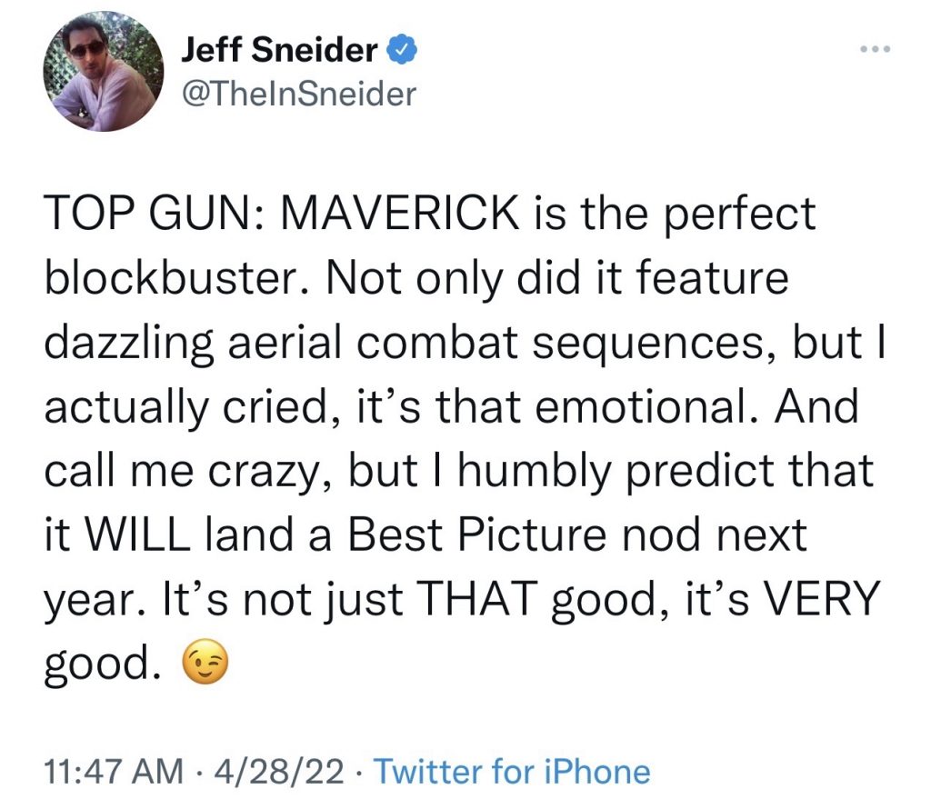Screen dimensions: 931x809
Task: Click the winking face emoji
Action: pyautogui.click(x=204, y=667)
